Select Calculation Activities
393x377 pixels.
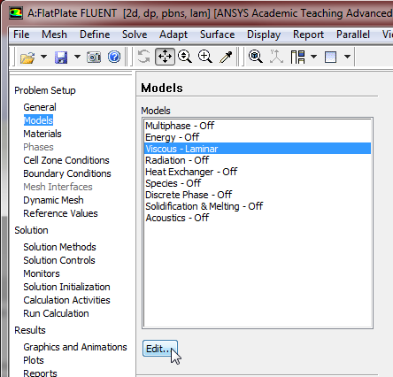66,300
